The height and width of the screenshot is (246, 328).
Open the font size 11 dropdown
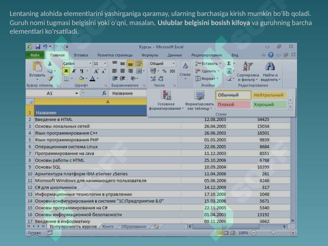tap(105, 63)
